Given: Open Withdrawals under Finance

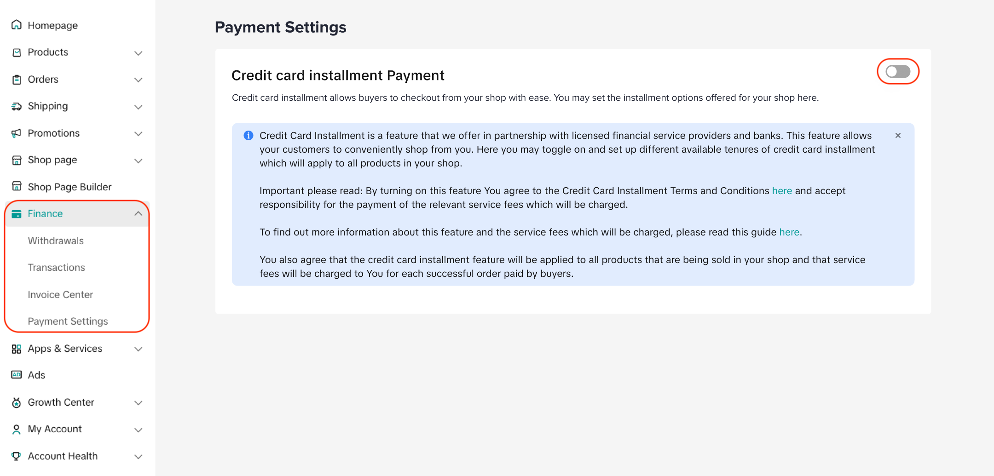Looking at the screenshot, I should [x=56, y=241].
